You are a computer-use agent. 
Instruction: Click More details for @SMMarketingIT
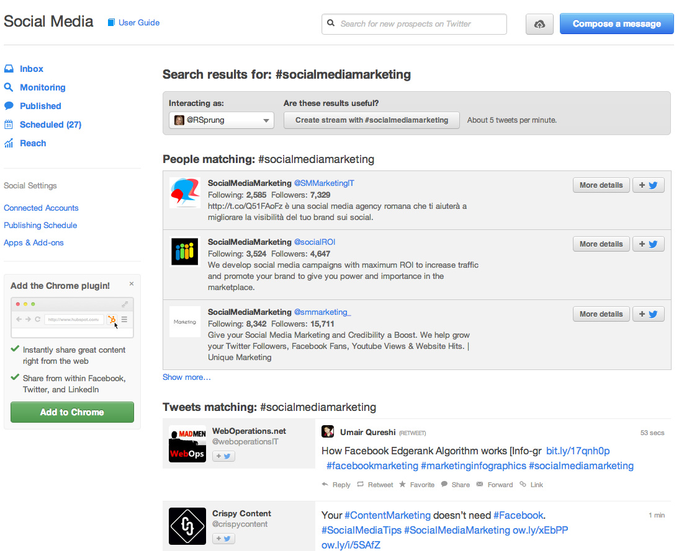[x=601, y=185]
